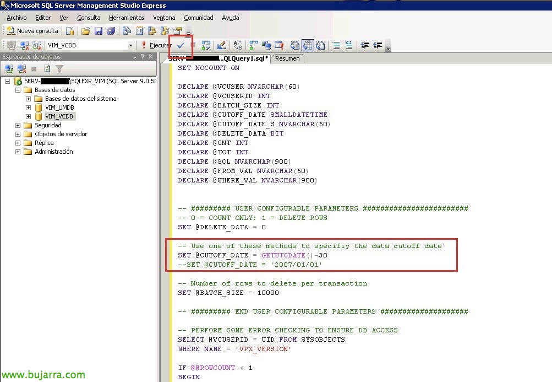The width and height of the screenshot is (552, 382).
Task: Toggle SQLCMD mode
Action: pos(279,45)
